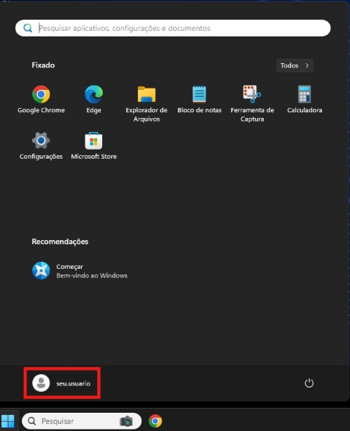Screen dimensions: 350x431
Task: Open Bloco de notas app
Action: pos(199,100)
